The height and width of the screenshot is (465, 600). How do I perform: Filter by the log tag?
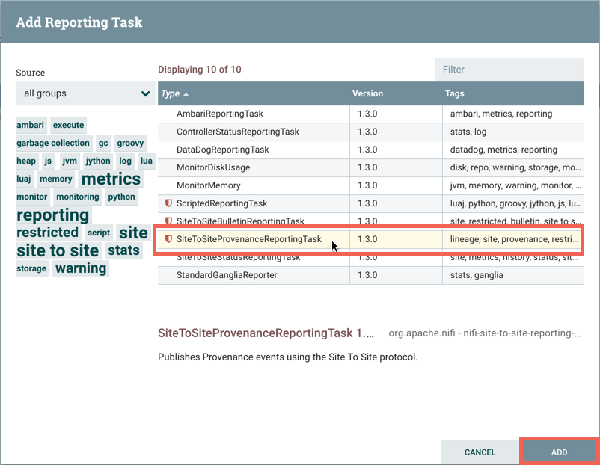(125, 161)
